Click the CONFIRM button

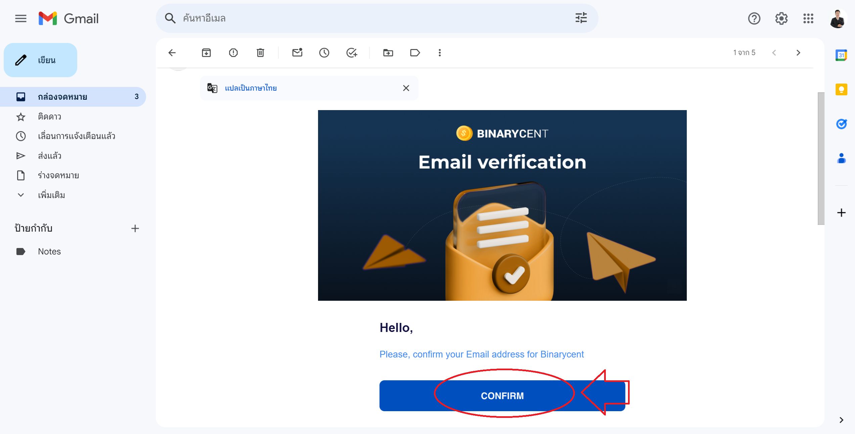click(x=502, y=396)
